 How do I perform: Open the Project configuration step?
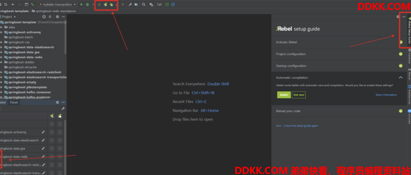[x=339, y=54]
